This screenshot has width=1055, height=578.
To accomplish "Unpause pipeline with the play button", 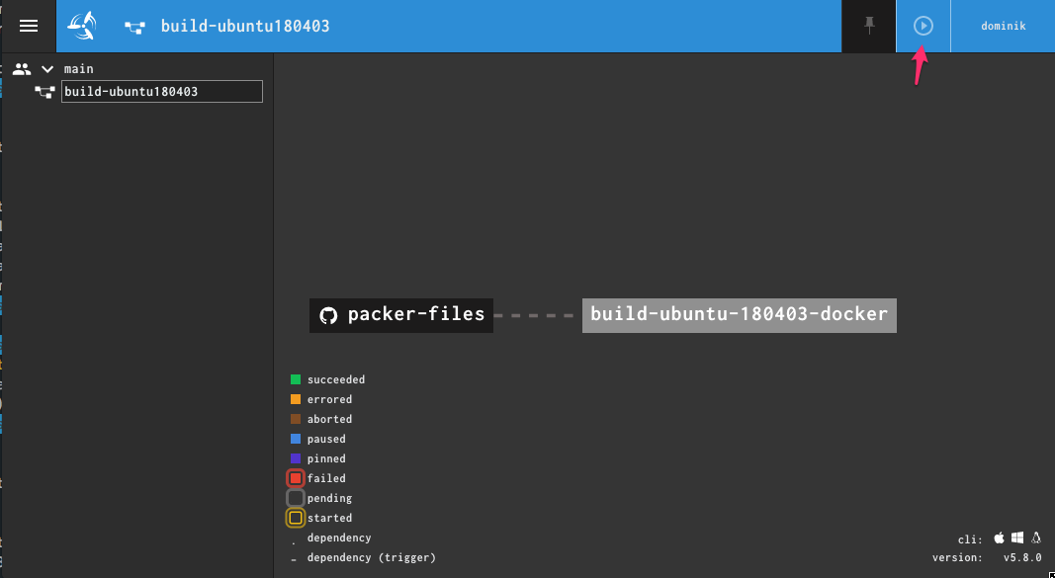I will click(x=923, y=26).
